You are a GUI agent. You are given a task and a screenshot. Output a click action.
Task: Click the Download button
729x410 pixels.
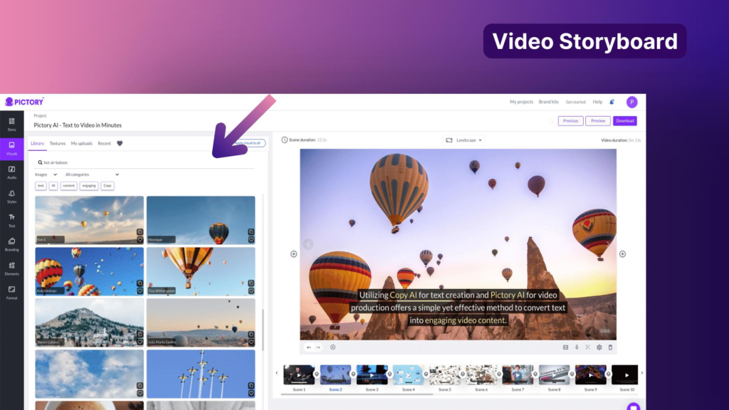[625, 120]
